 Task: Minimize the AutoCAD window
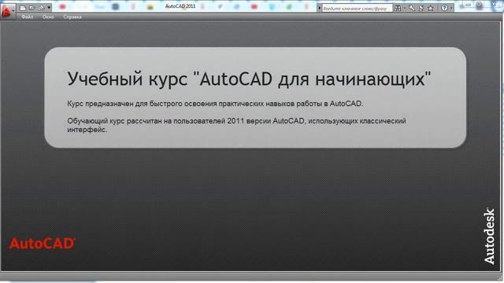point(468,5)
